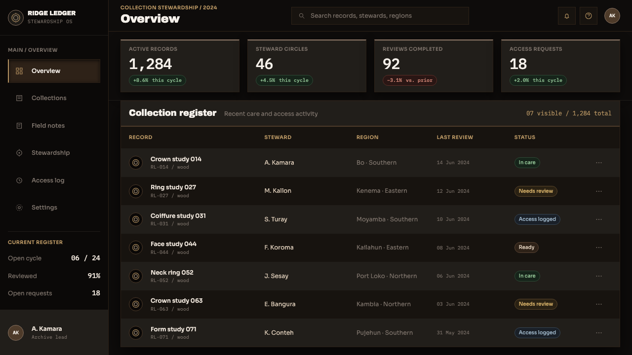The image size is (632, 355).
Task: Select the Reviews Completed stat card
Action: point(434,66)
